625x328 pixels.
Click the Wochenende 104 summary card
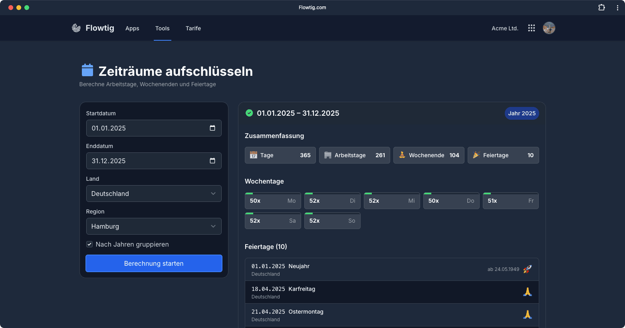click(x=429, y=155)
